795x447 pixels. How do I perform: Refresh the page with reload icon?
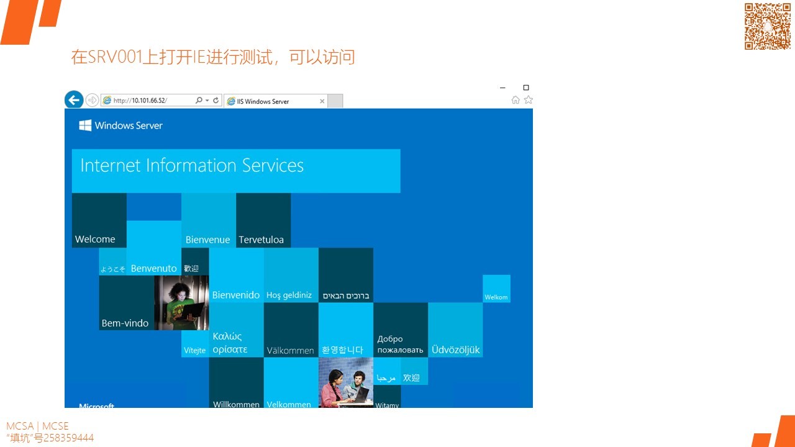click(x=216, y=101)
